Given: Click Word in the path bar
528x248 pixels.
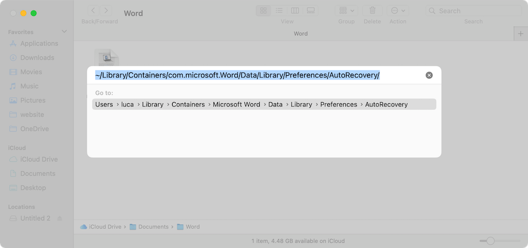Looking at the screenshot, I should 188,227.
